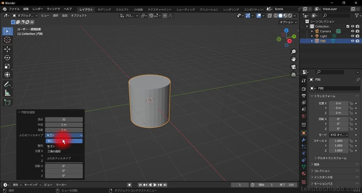Viewport: 362px width, 193px height.
Task: Select the Rotate tool
Action: 7,57
